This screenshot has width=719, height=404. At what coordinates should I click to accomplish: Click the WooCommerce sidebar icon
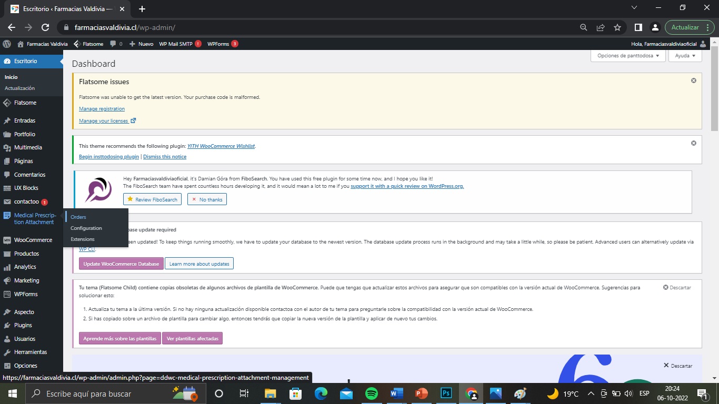tap(7, 240)
